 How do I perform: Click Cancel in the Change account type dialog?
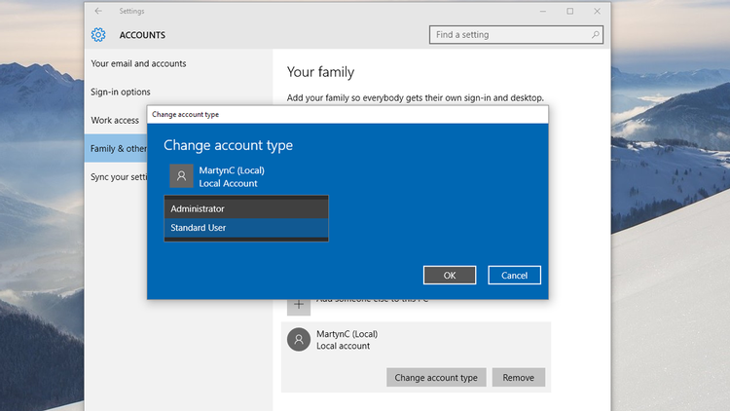click(515, 276)
